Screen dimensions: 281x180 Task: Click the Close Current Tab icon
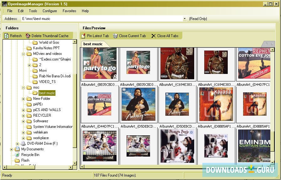pyautogui.click(x=116, y=36)
